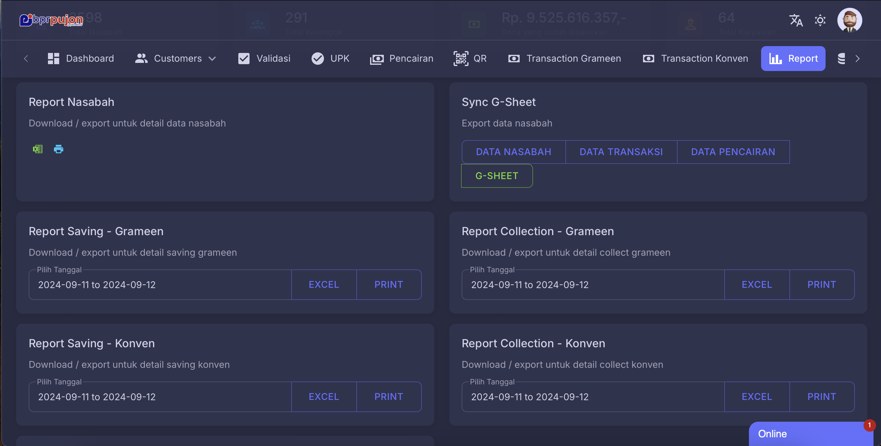Click PRINT in Report Collection - Konven

click(x=821, y=397)
